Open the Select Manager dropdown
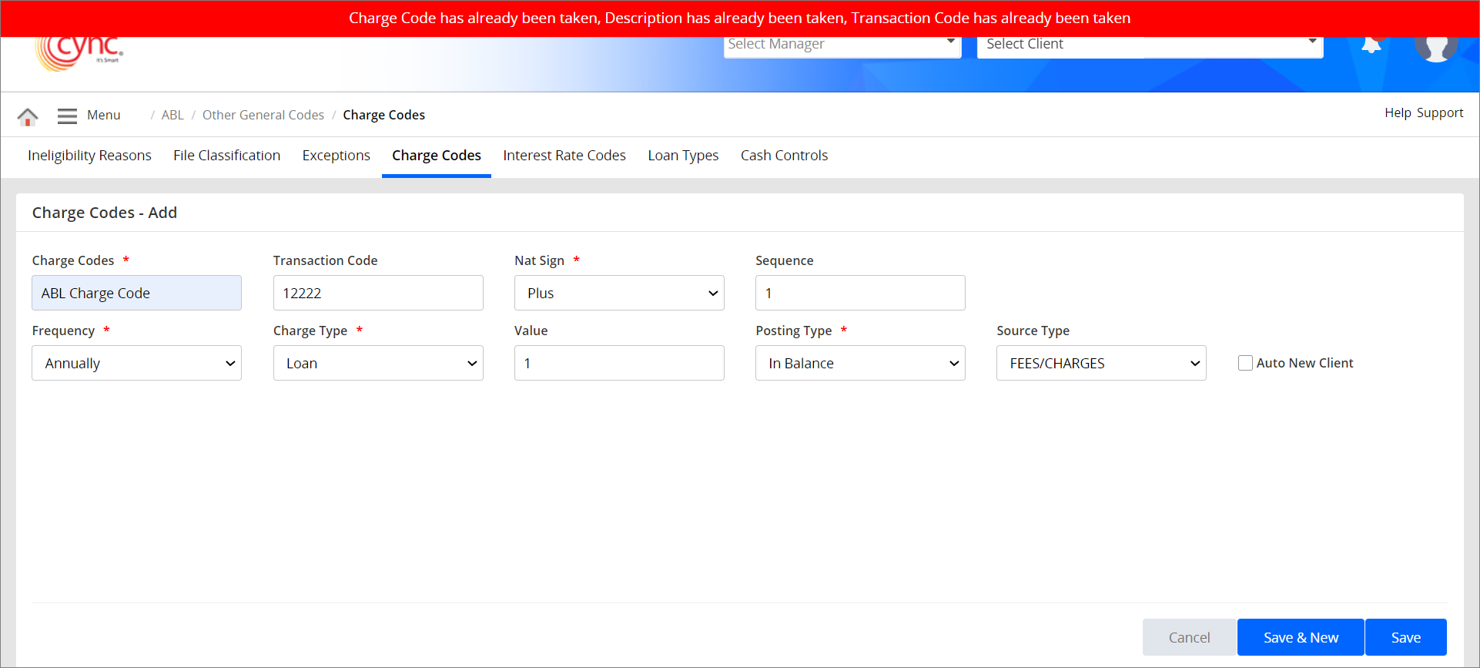 (842, 45)
